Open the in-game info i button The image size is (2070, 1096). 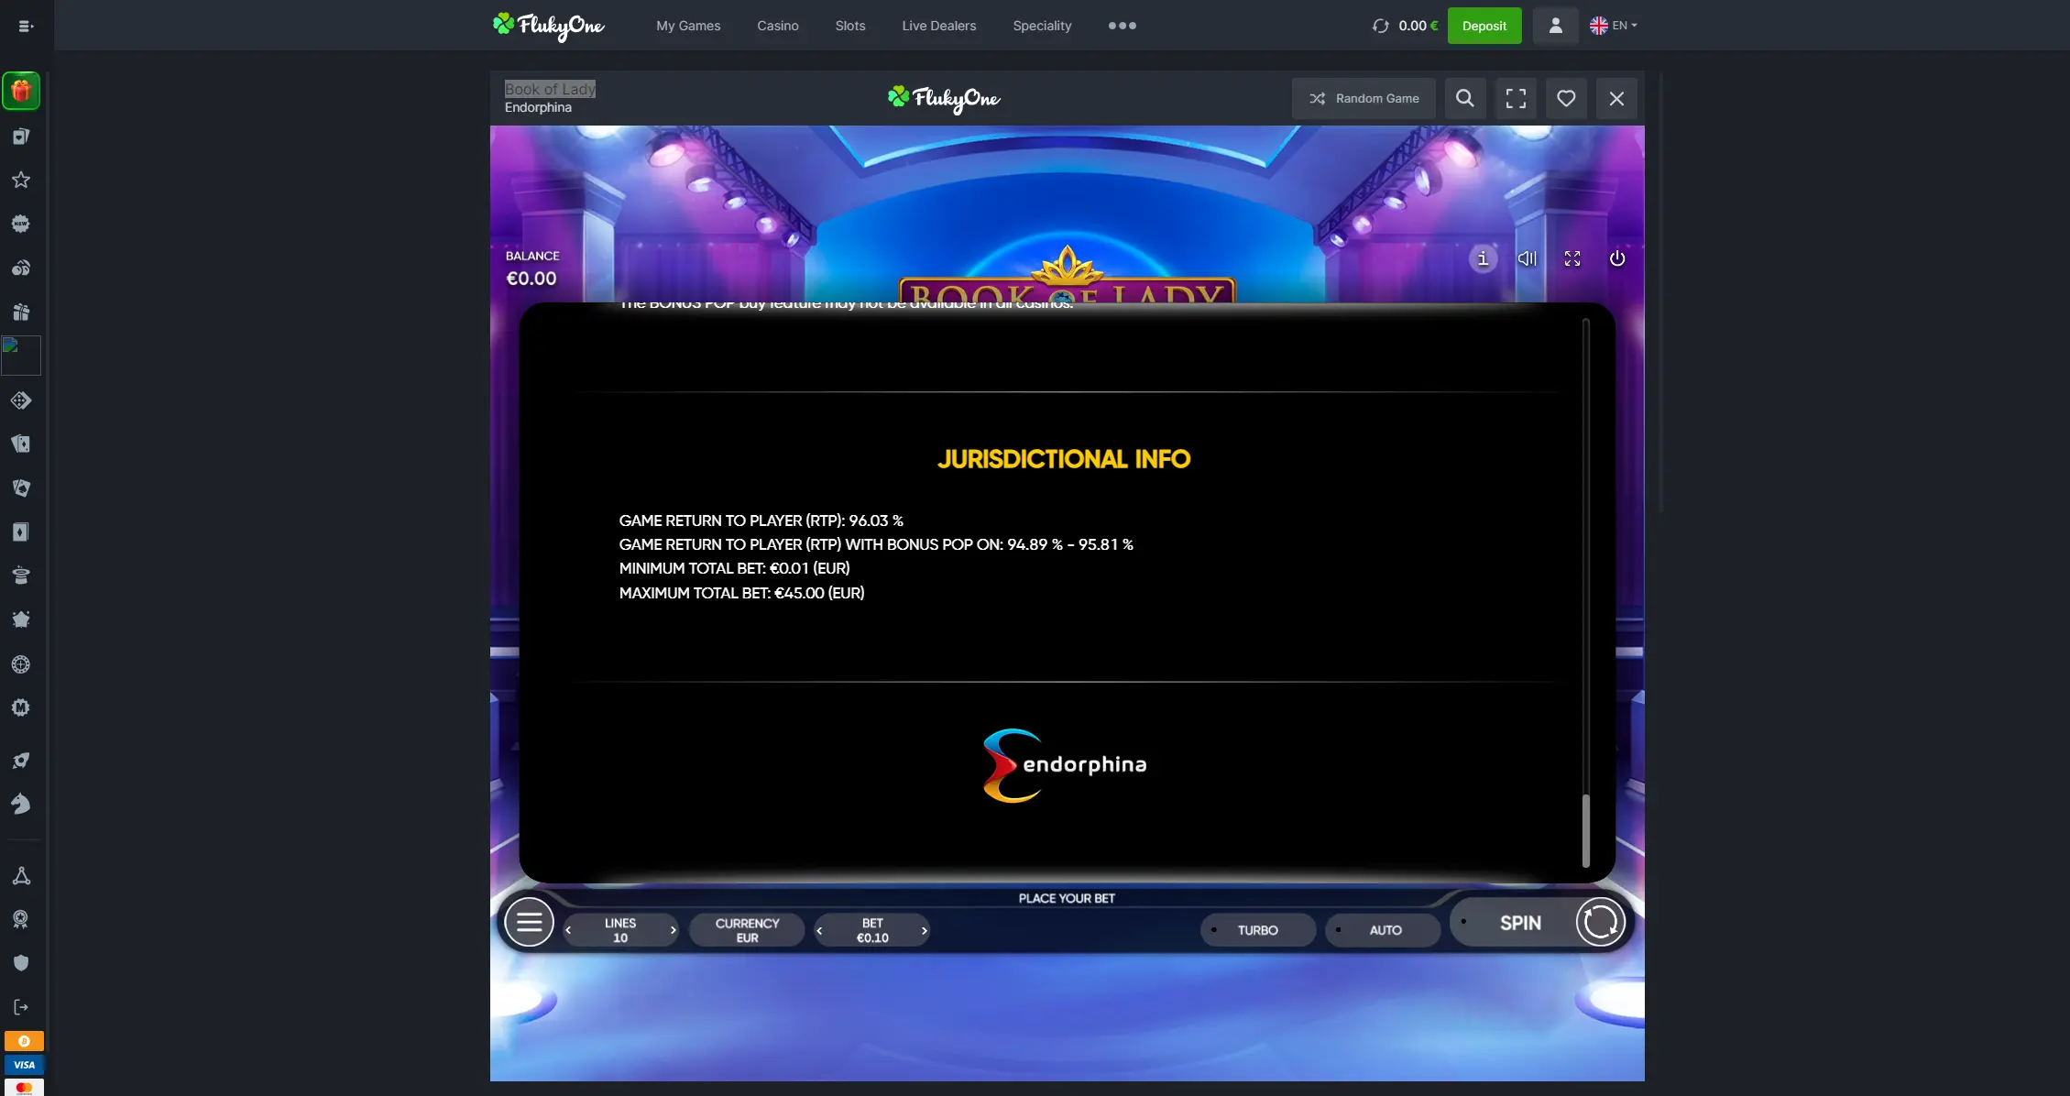coord(1483,258)
